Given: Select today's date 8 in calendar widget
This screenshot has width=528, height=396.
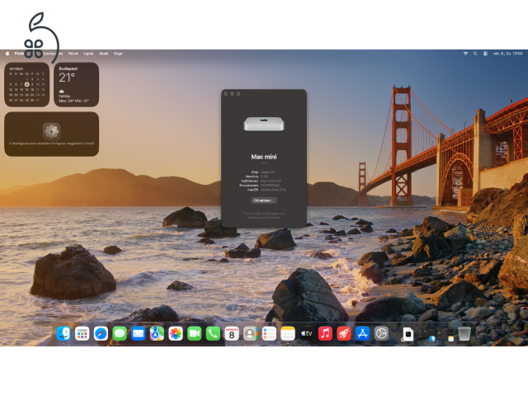Looking at the screenshot, I should tap(27, 84).
